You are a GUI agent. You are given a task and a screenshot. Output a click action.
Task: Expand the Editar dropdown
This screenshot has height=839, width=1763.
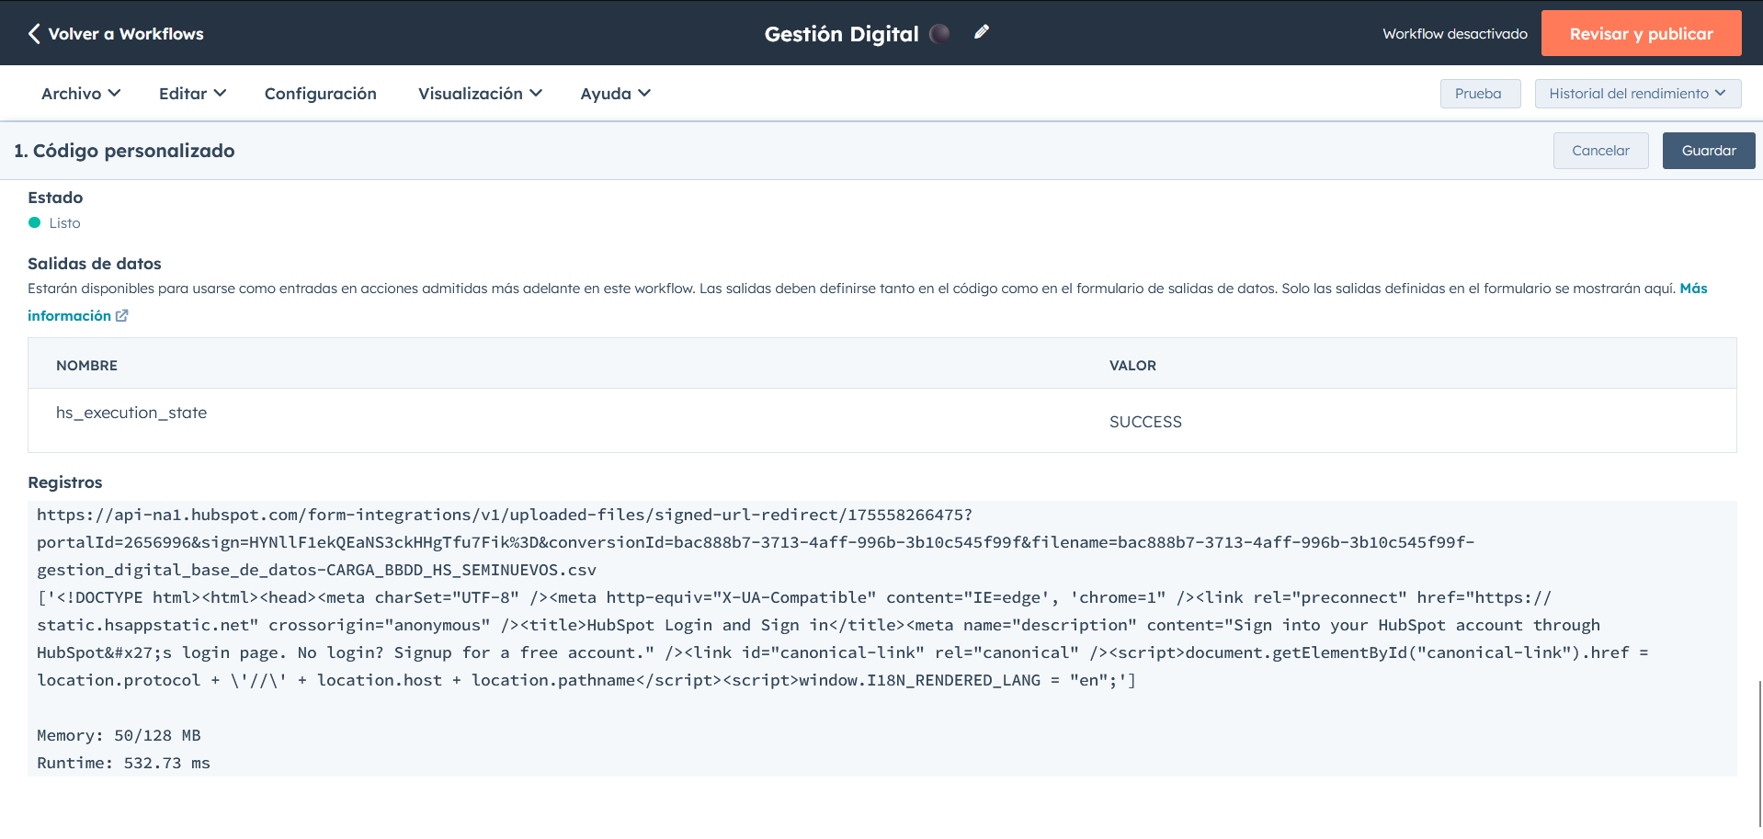tap(191, 93)
